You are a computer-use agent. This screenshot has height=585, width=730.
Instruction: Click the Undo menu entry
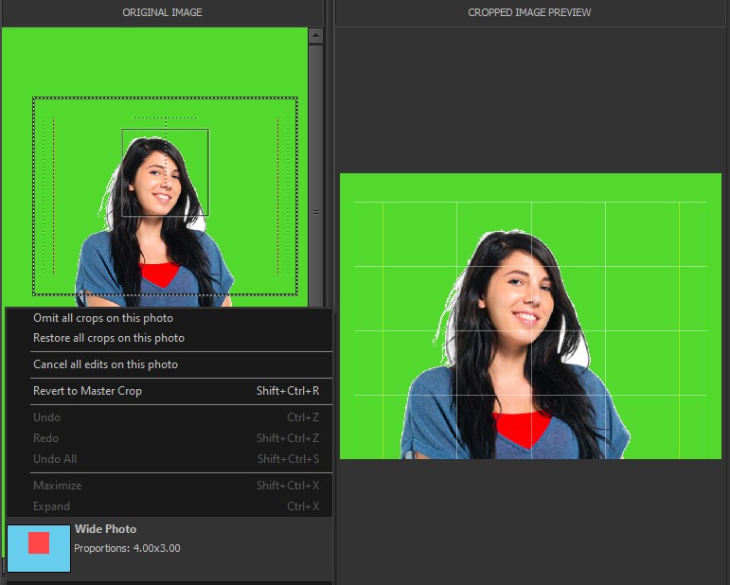[x=46, y=417]
